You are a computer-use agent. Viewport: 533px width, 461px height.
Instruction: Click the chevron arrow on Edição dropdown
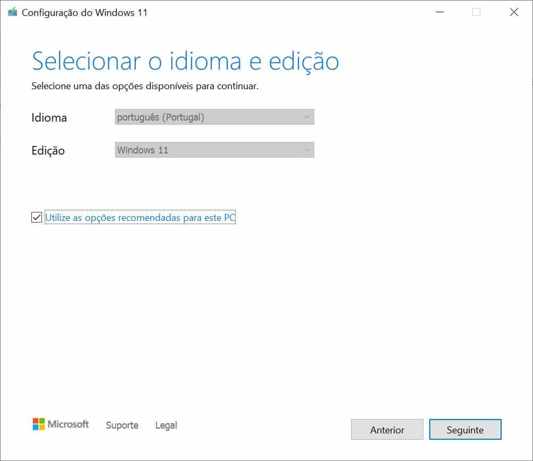307,150
